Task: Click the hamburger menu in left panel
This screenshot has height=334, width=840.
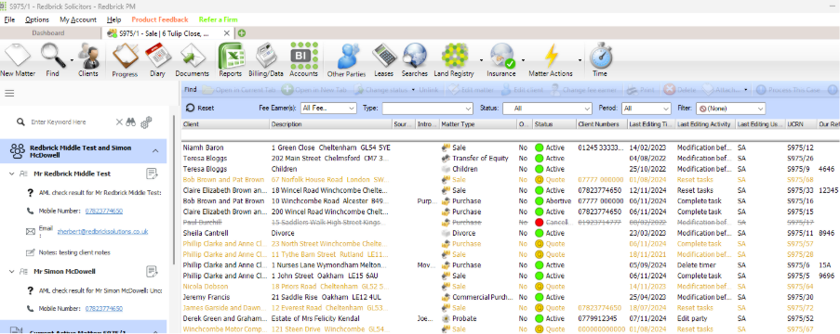Action: 9,93
